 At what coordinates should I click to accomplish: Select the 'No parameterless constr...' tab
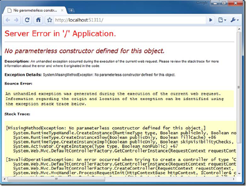(x=35, y=10)
